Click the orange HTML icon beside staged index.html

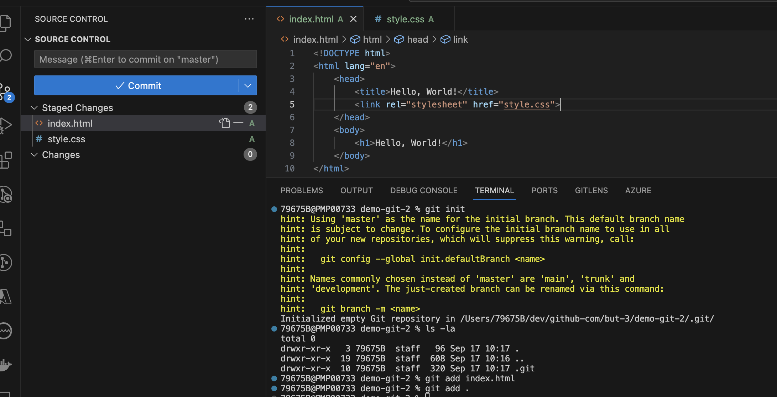pos(39,123)
